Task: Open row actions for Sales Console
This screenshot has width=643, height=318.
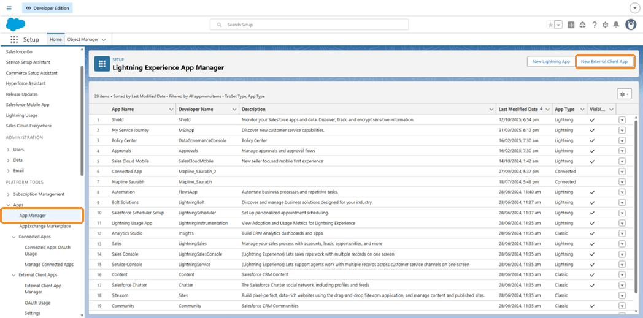Action: (x=622, y=254)
